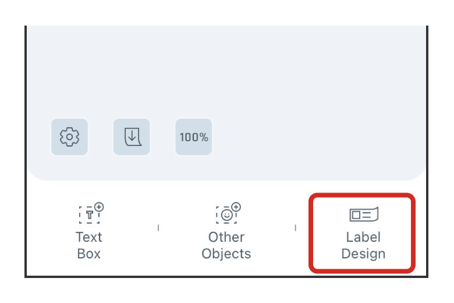The image size is (454, 303).
Task: Click the T letter in Text Box icon
Action: click(89, 215)
